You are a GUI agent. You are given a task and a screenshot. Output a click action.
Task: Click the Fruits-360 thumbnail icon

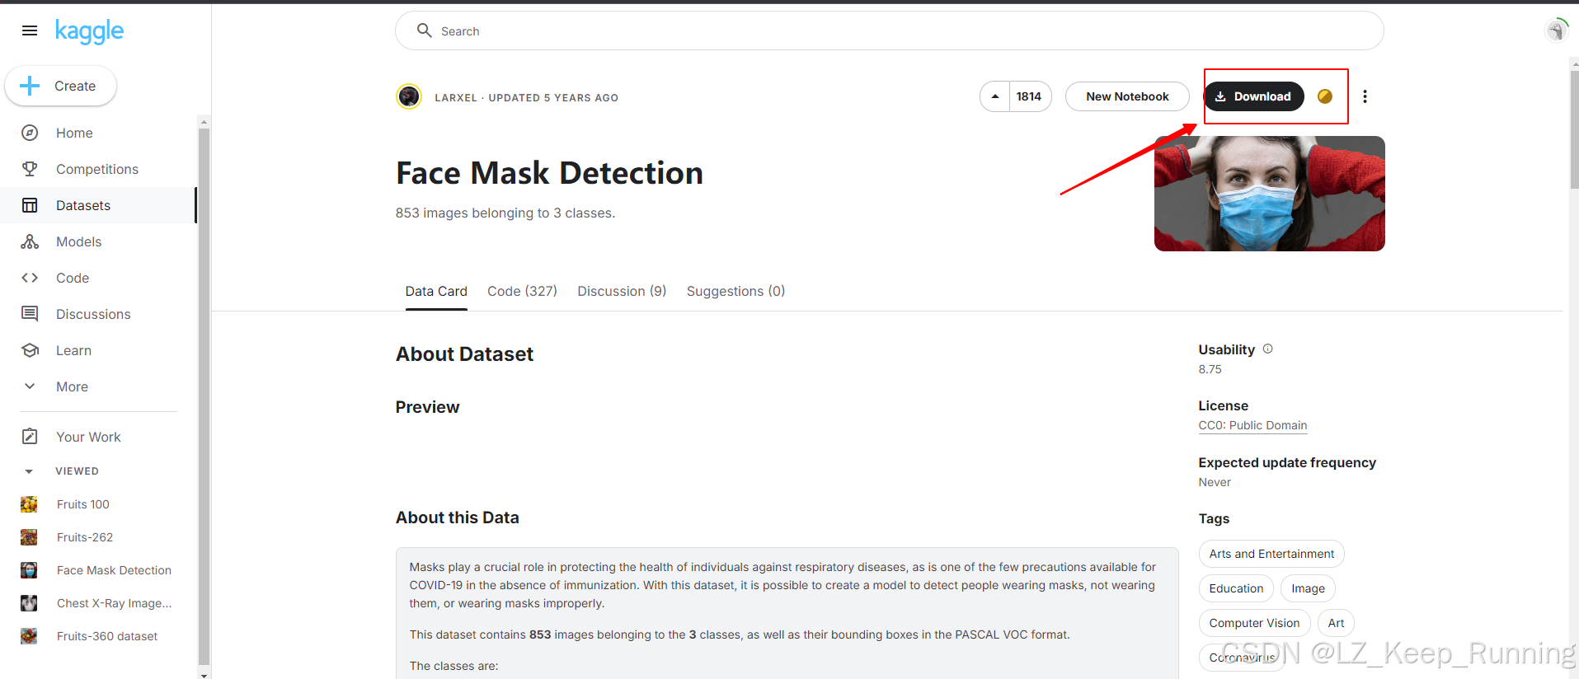click(29, 636)
